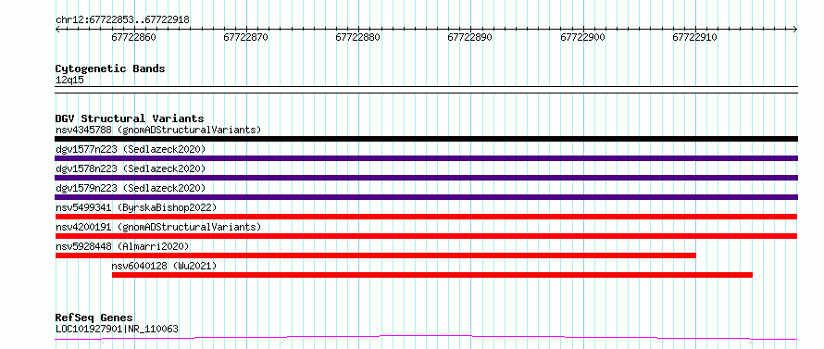The height and width of the screenshot is (349, 824).
Task: Click ruler tick label 67722900
Action: (582, 37)
